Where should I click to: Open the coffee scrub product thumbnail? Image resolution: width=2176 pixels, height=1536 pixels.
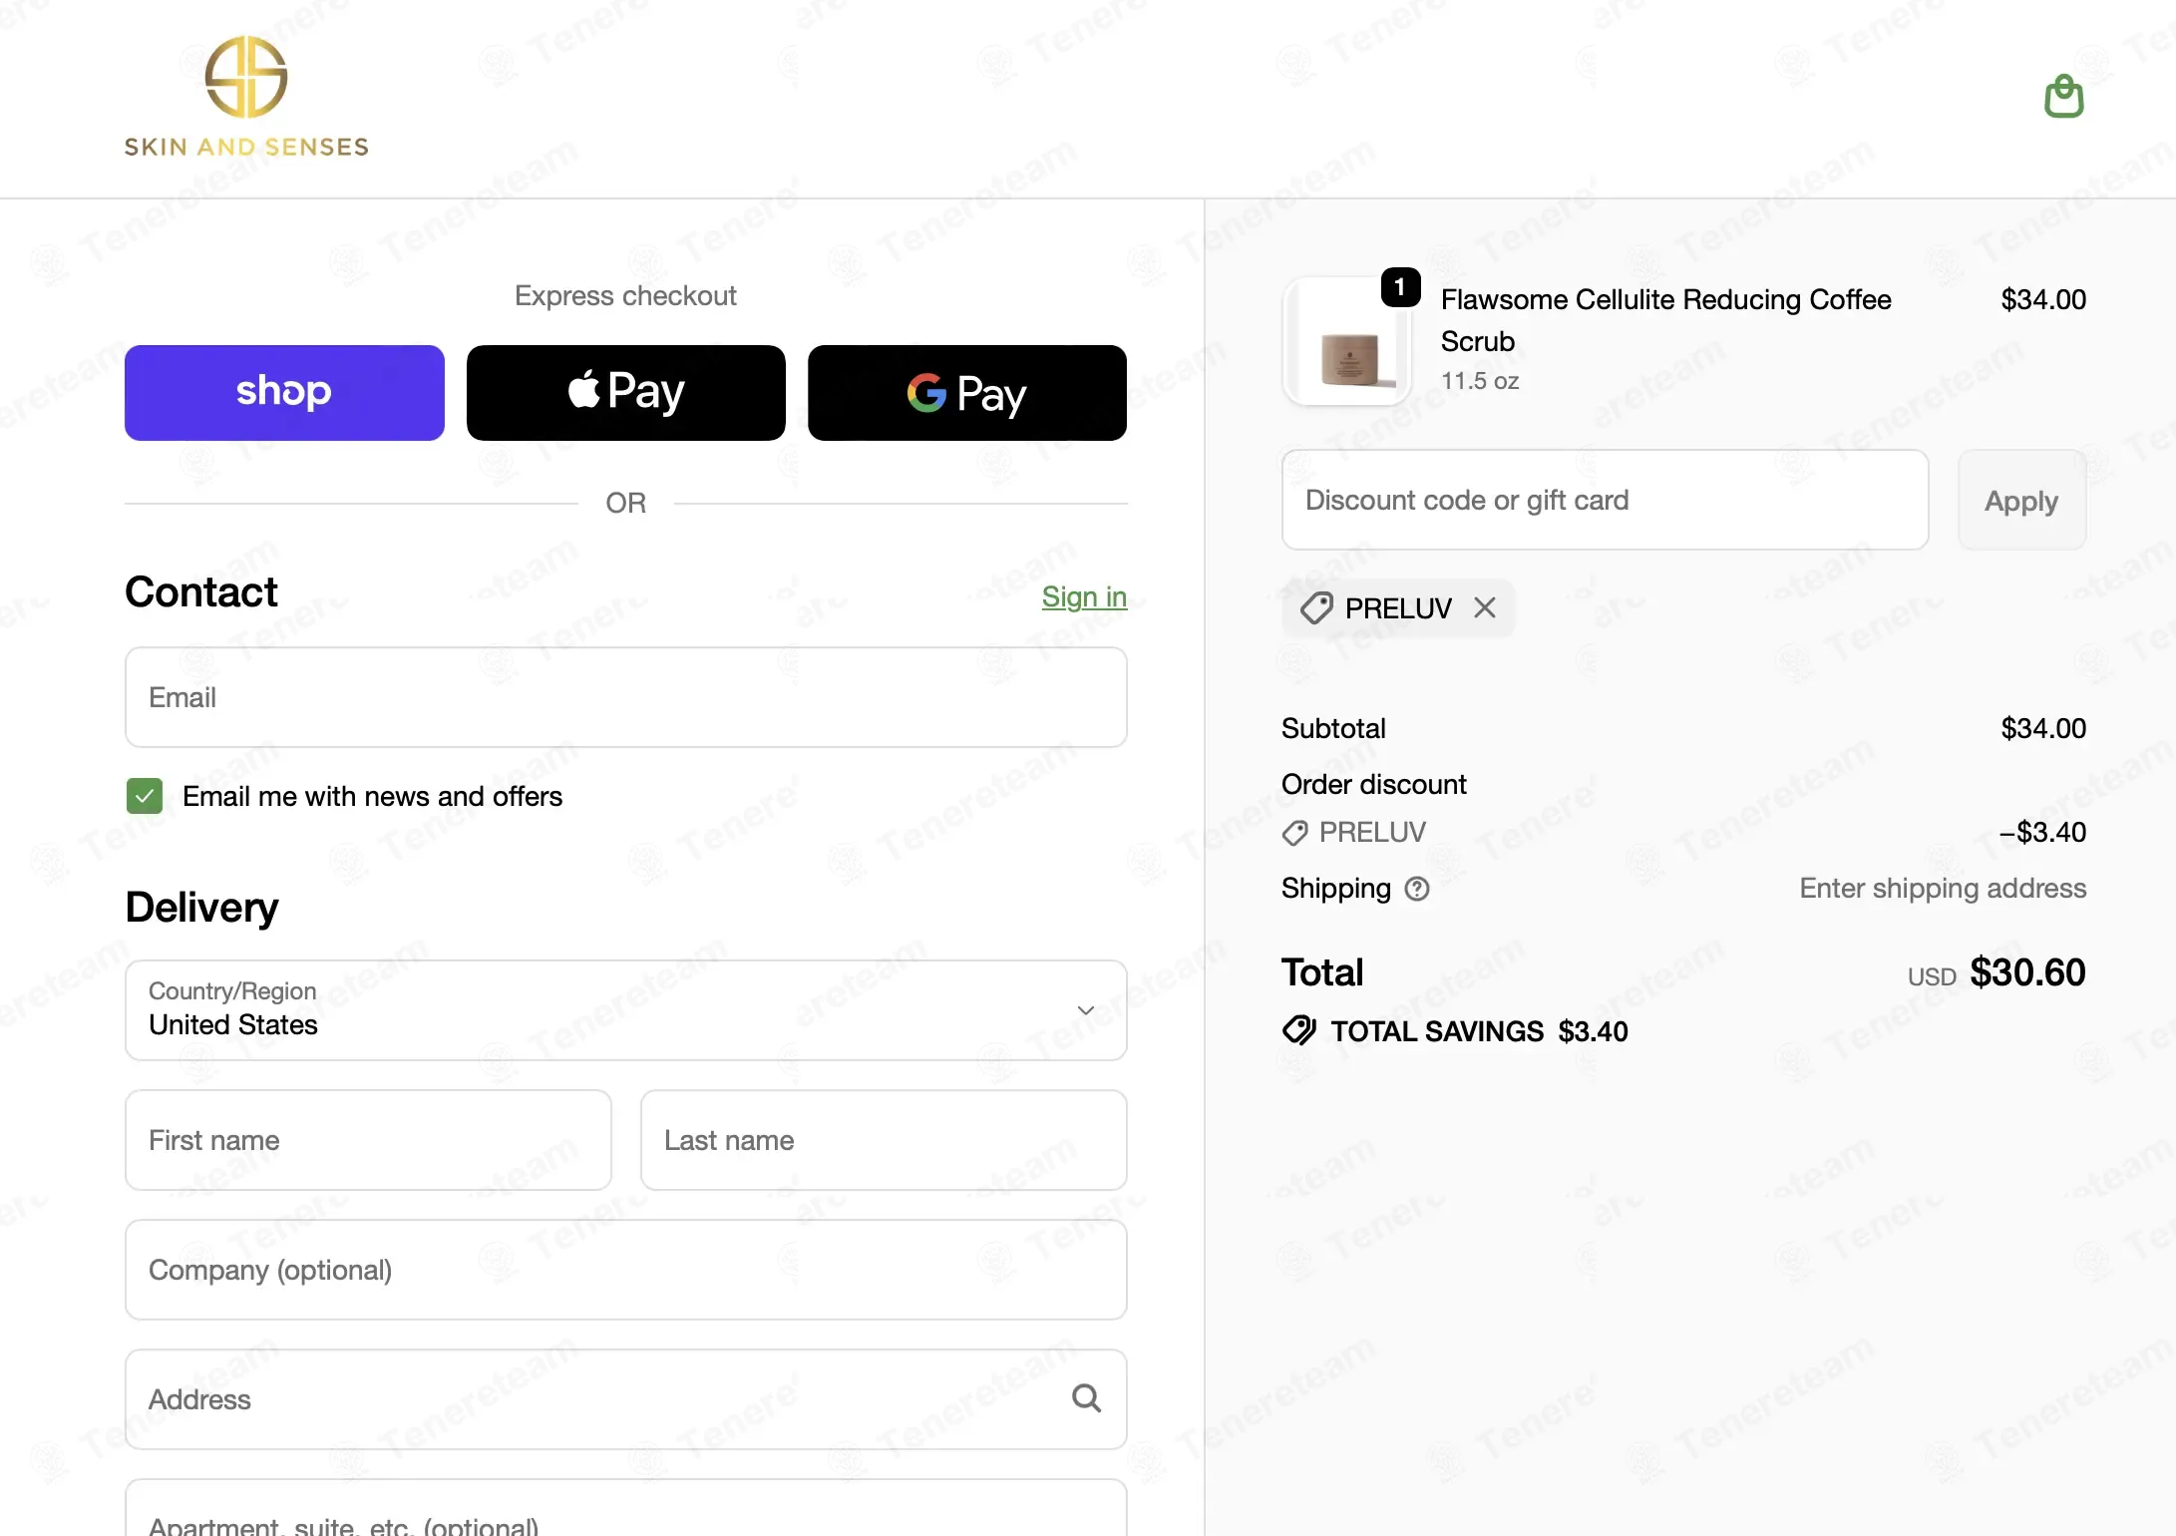pos(1347,342)
